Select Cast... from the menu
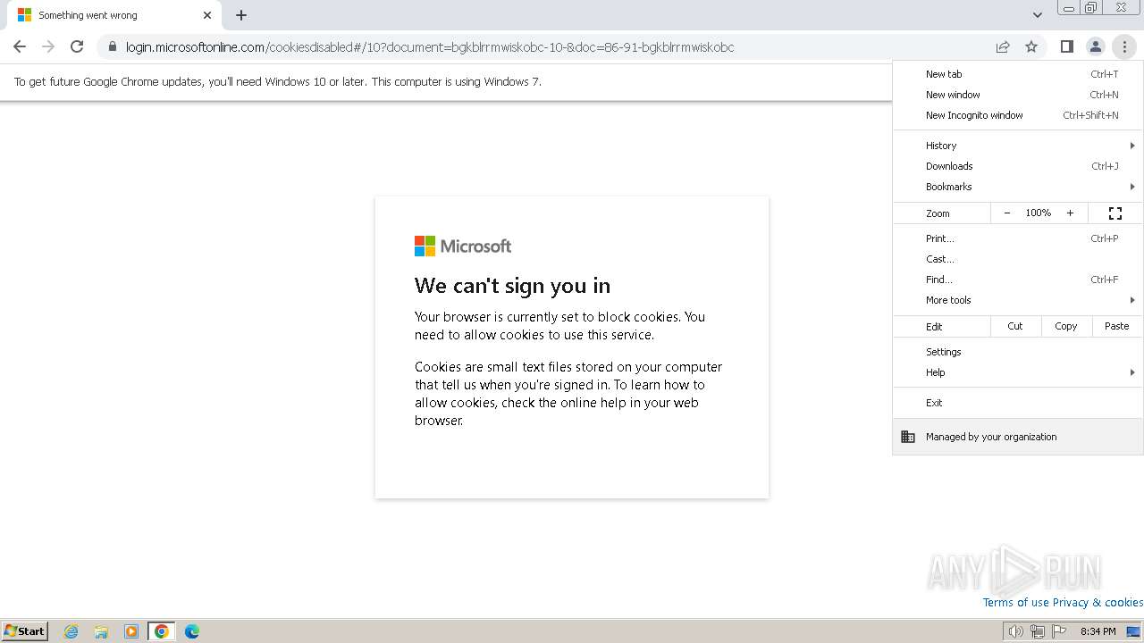The height and width of the screenshot is (643, 1144). tap(1018, 259)
